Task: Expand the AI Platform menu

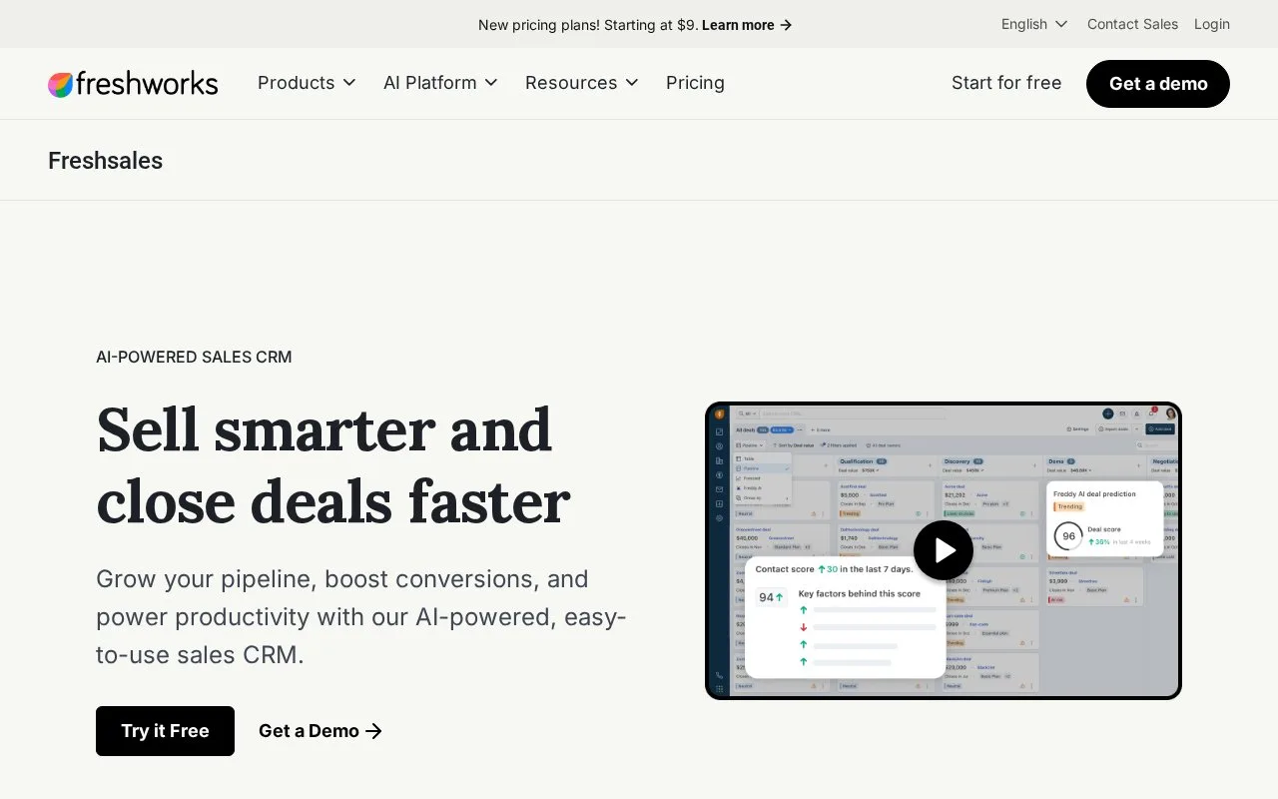Action: [440, 83]
